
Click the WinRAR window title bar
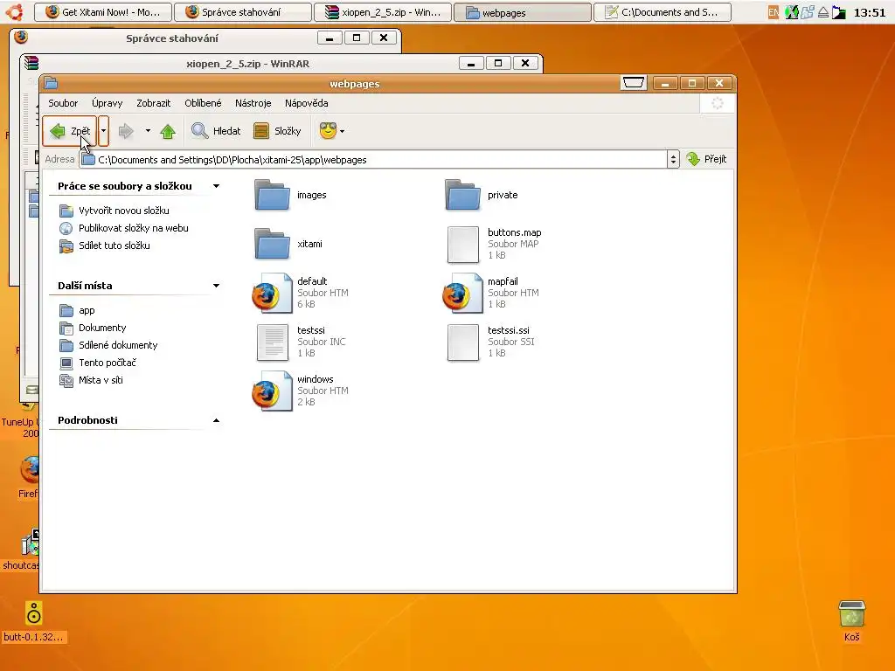[x=247, y=63]
